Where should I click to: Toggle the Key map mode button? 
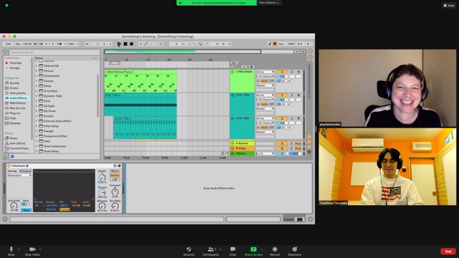(281, 44)
